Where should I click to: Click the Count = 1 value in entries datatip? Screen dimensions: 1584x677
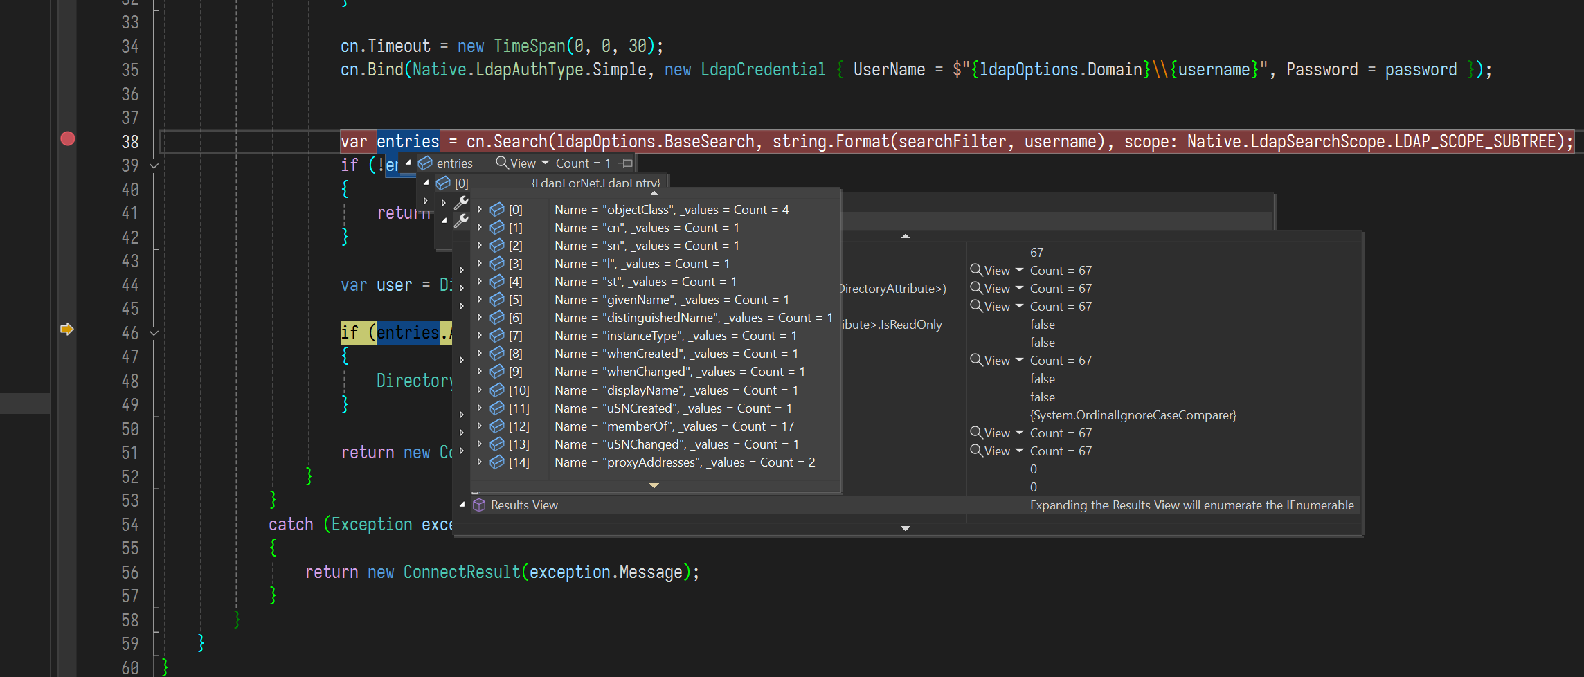point(583,163)
